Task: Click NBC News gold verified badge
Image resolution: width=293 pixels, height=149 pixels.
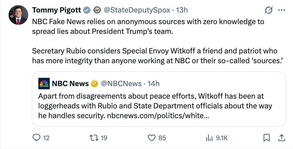Action: pyautogui.click(x=94, y=83)
